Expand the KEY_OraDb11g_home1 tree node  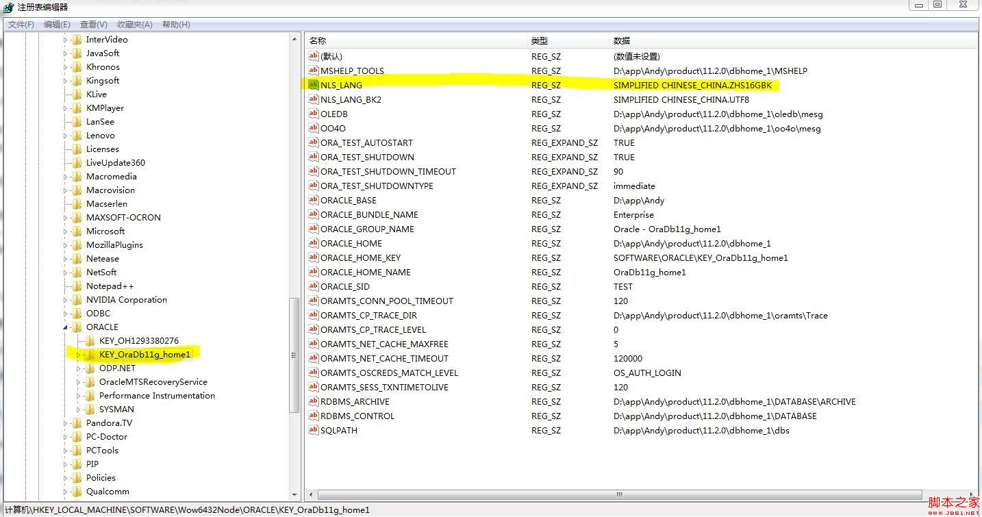click(79, 355)
